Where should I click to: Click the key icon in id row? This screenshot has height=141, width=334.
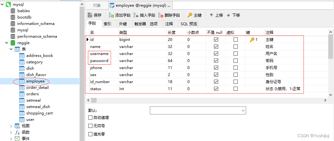[x=252, y=40]
